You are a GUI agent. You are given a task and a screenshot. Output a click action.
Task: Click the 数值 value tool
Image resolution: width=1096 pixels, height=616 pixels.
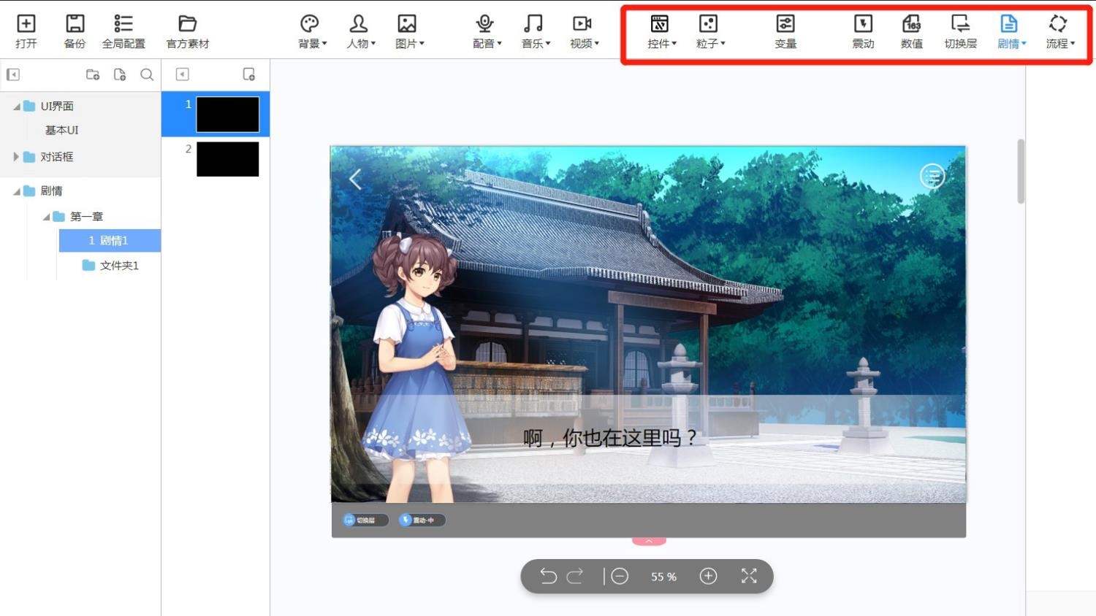911,32
